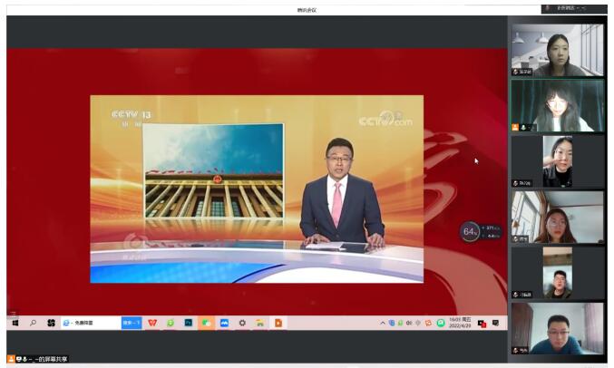
Task: Expand hidden system tray icons chevron
Action: (383, 323)
